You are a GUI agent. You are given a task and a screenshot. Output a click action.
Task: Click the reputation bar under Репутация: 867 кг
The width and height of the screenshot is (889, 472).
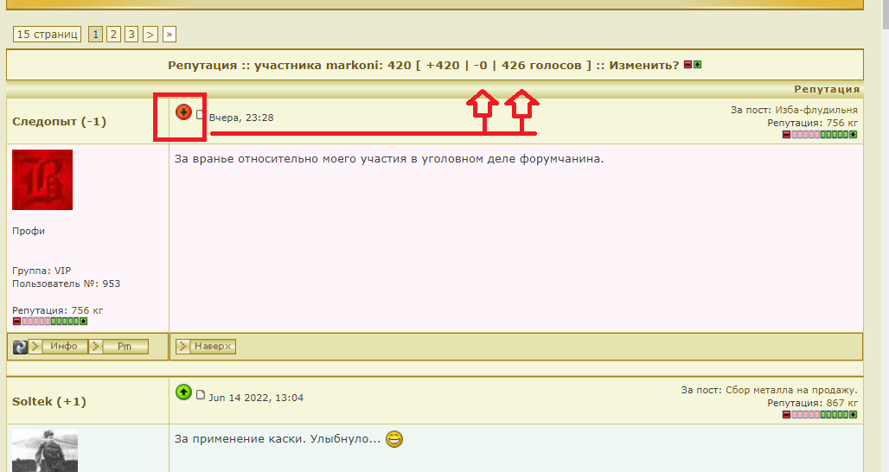tap(820, 415)
